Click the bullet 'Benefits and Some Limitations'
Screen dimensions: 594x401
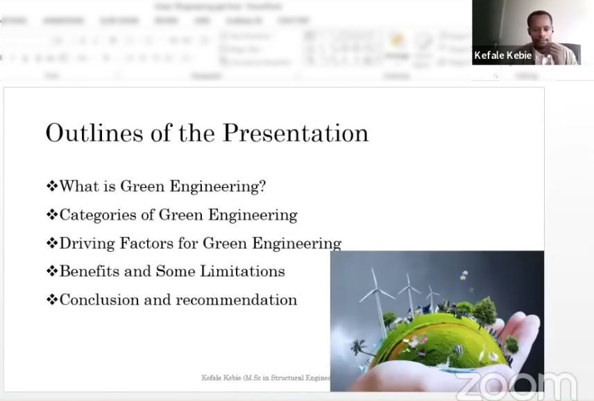coord(166,271)
